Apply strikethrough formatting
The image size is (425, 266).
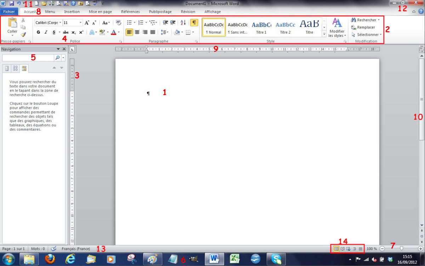pyautogui.click(x=66, y=32)
